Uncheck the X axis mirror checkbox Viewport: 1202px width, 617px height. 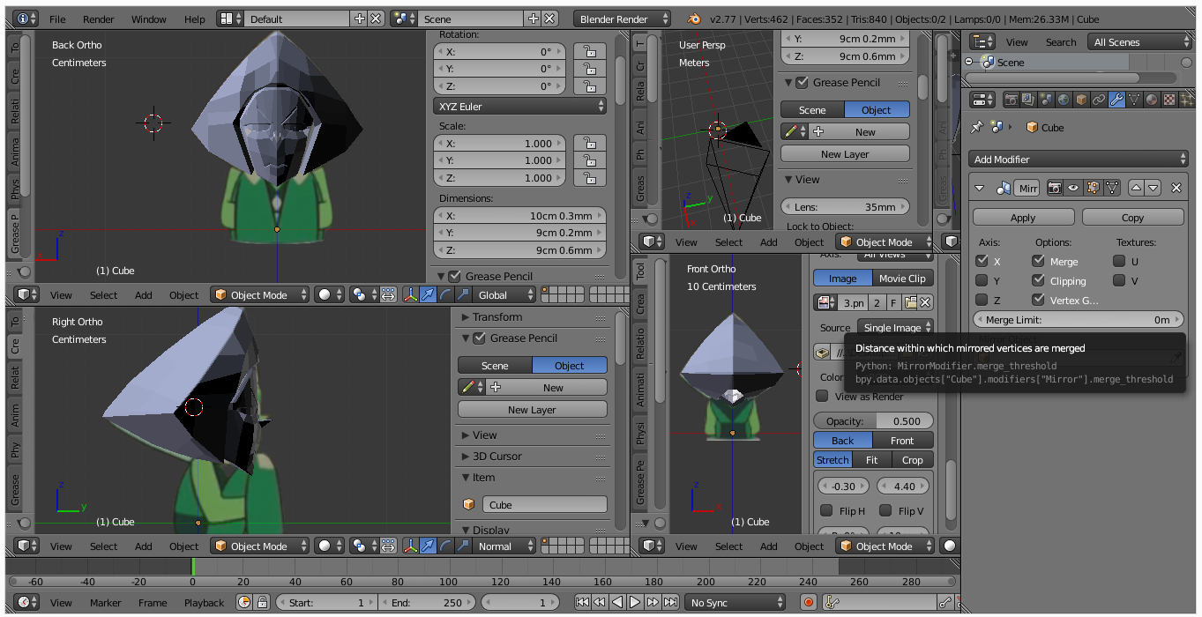pos(982,261)
